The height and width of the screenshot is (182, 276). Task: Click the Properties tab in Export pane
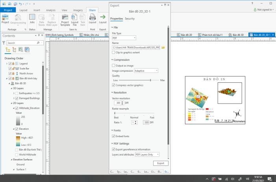pos(117,19)
